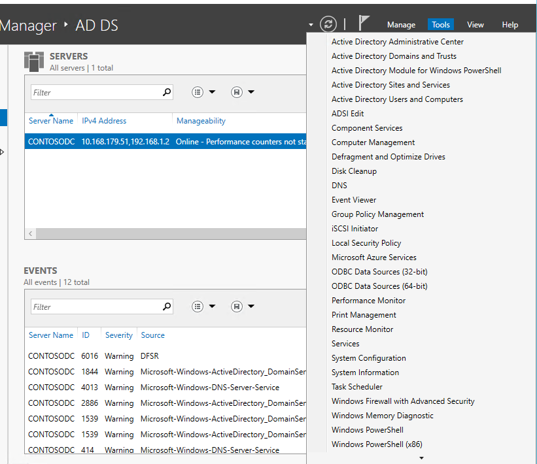Close the Tools menu
This screenshot has height=464, width=537.
click(x=440, y=25)
